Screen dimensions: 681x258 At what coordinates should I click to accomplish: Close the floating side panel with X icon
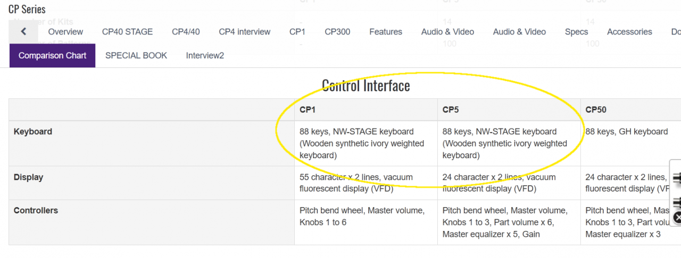click(x=677, y=218)
